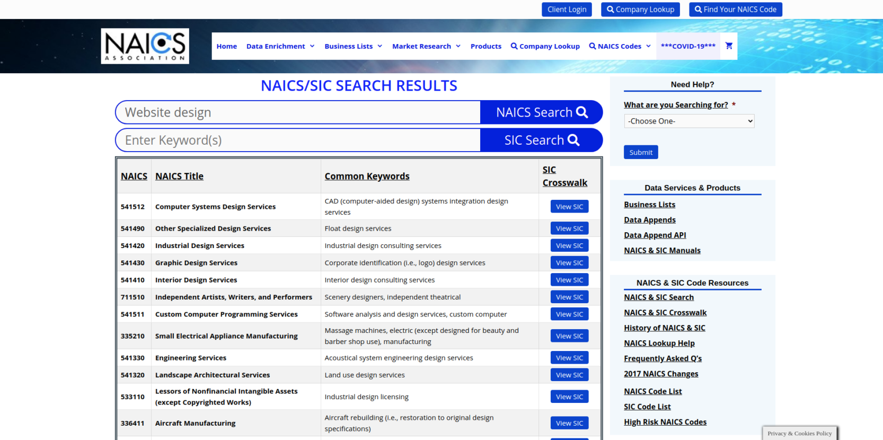Viewport: 883px width, 440px height.
Task: Click the NAICS Association logo
Action: [x=145, y=46]
